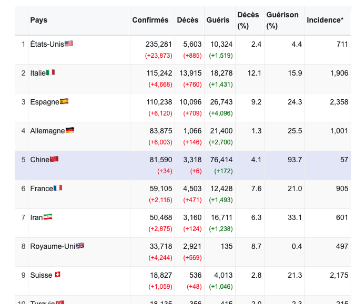Select the France country name

pyautogui.click(x=42, y=188)
